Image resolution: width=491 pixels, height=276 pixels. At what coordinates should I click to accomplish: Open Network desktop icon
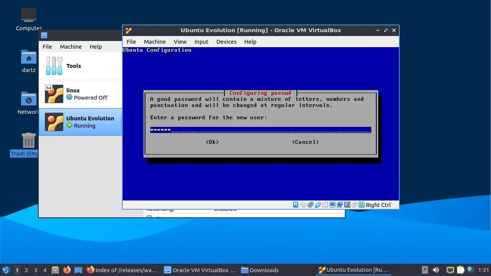click(29, 103)
